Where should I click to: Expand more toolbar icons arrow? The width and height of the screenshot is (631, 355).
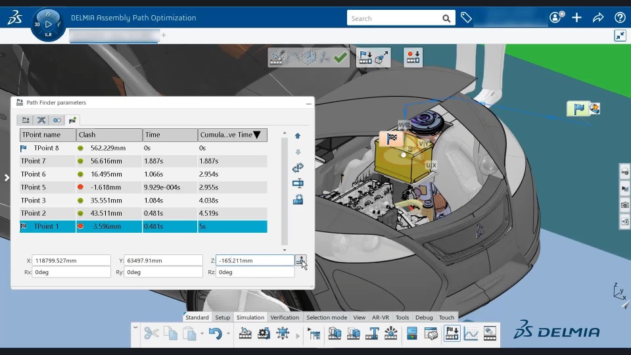coord(298,336)
